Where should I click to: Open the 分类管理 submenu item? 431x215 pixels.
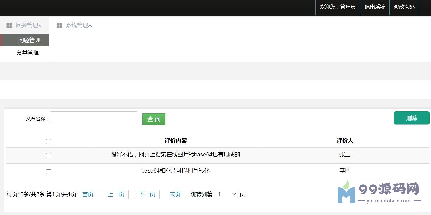tap(28, 53)
